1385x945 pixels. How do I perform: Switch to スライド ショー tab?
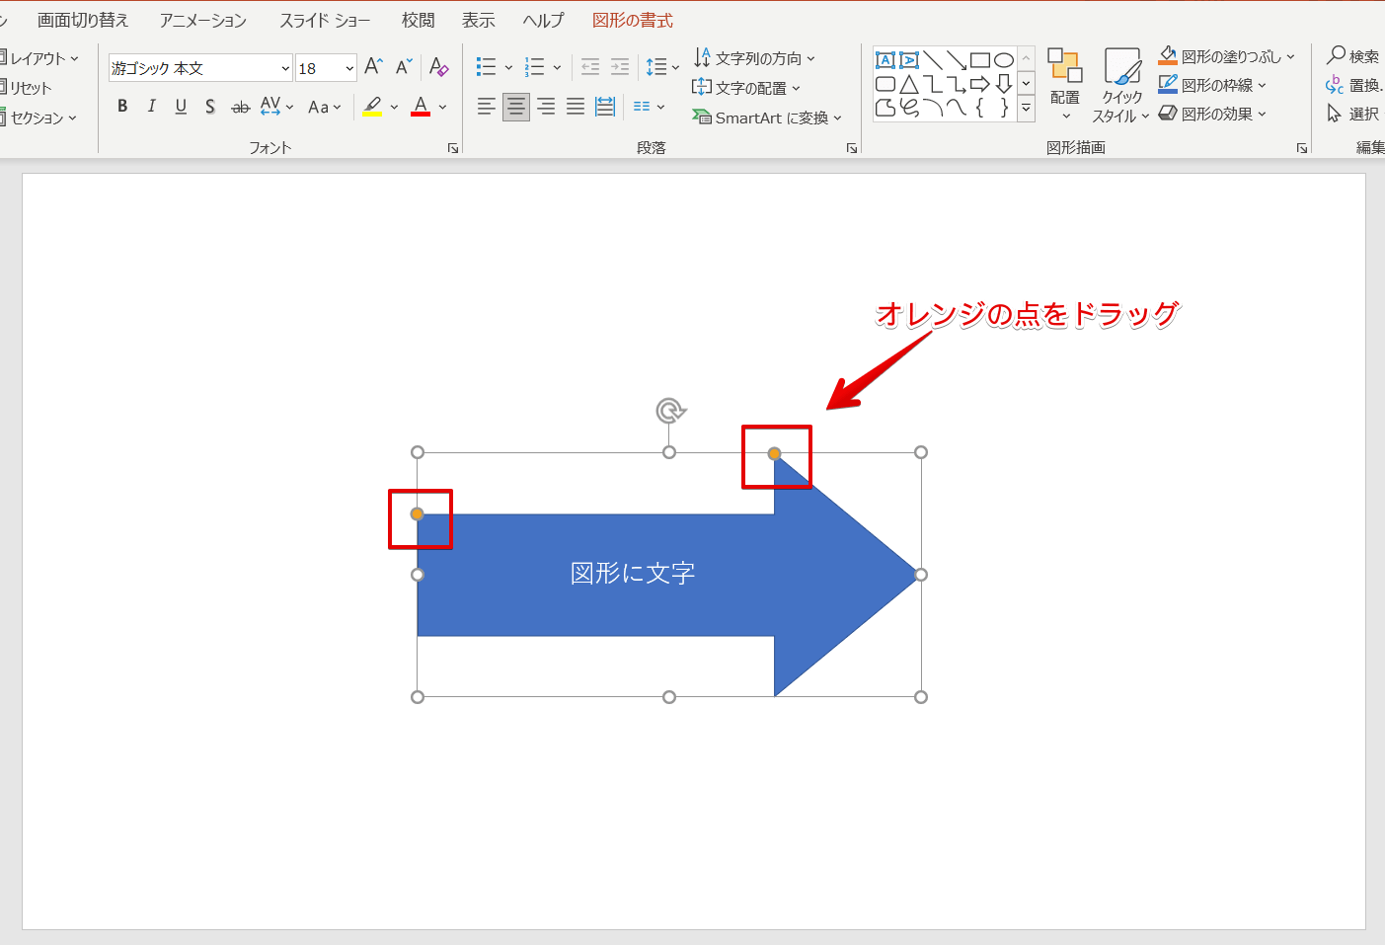coord(325,20)
